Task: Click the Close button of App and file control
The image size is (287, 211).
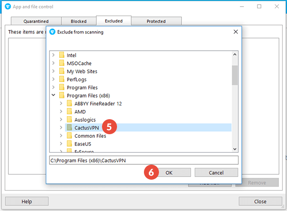Action: [260, 201]
